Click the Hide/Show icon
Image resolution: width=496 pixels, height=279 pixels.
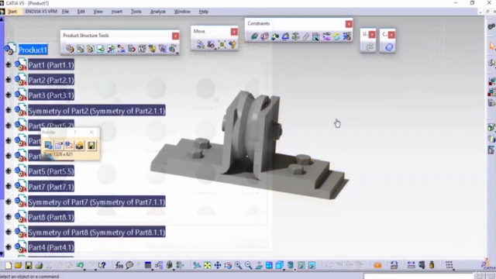pyautogui.click(x=301, y=265)
